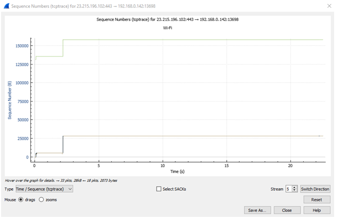
Task: Click the Time (s) axis label
Action: 178,171
